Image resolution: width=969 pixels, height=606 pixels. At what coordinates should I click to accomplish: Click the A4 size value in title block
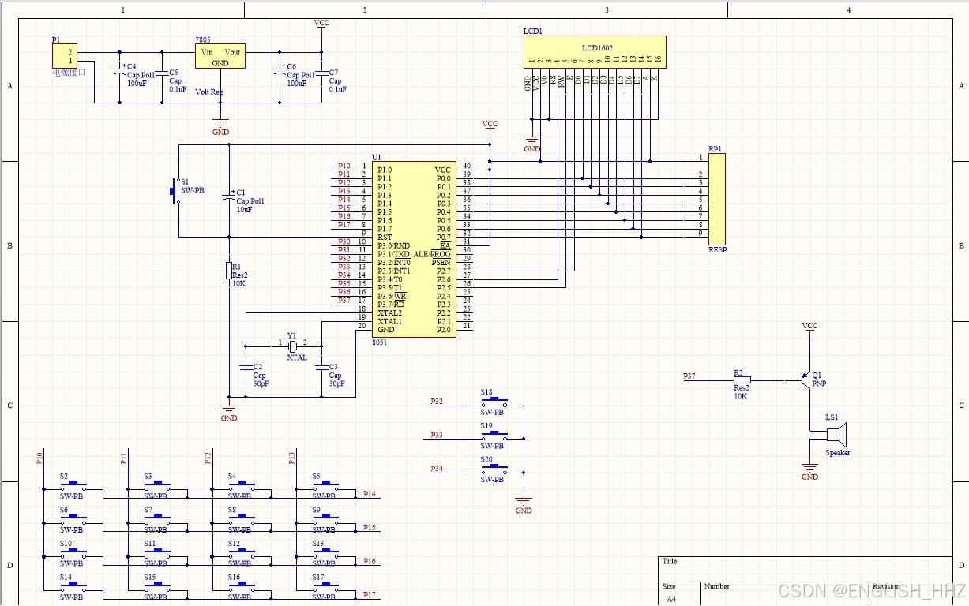click(x=671, y=599)
